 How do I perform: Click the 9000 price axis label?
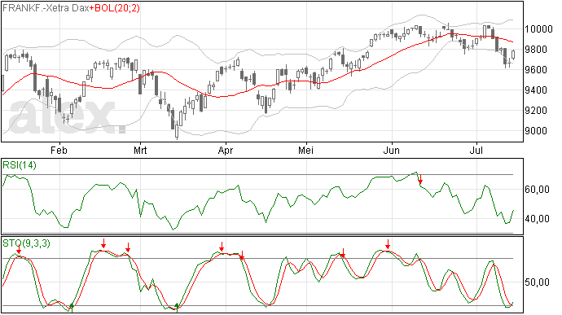(x=536, y=131)
